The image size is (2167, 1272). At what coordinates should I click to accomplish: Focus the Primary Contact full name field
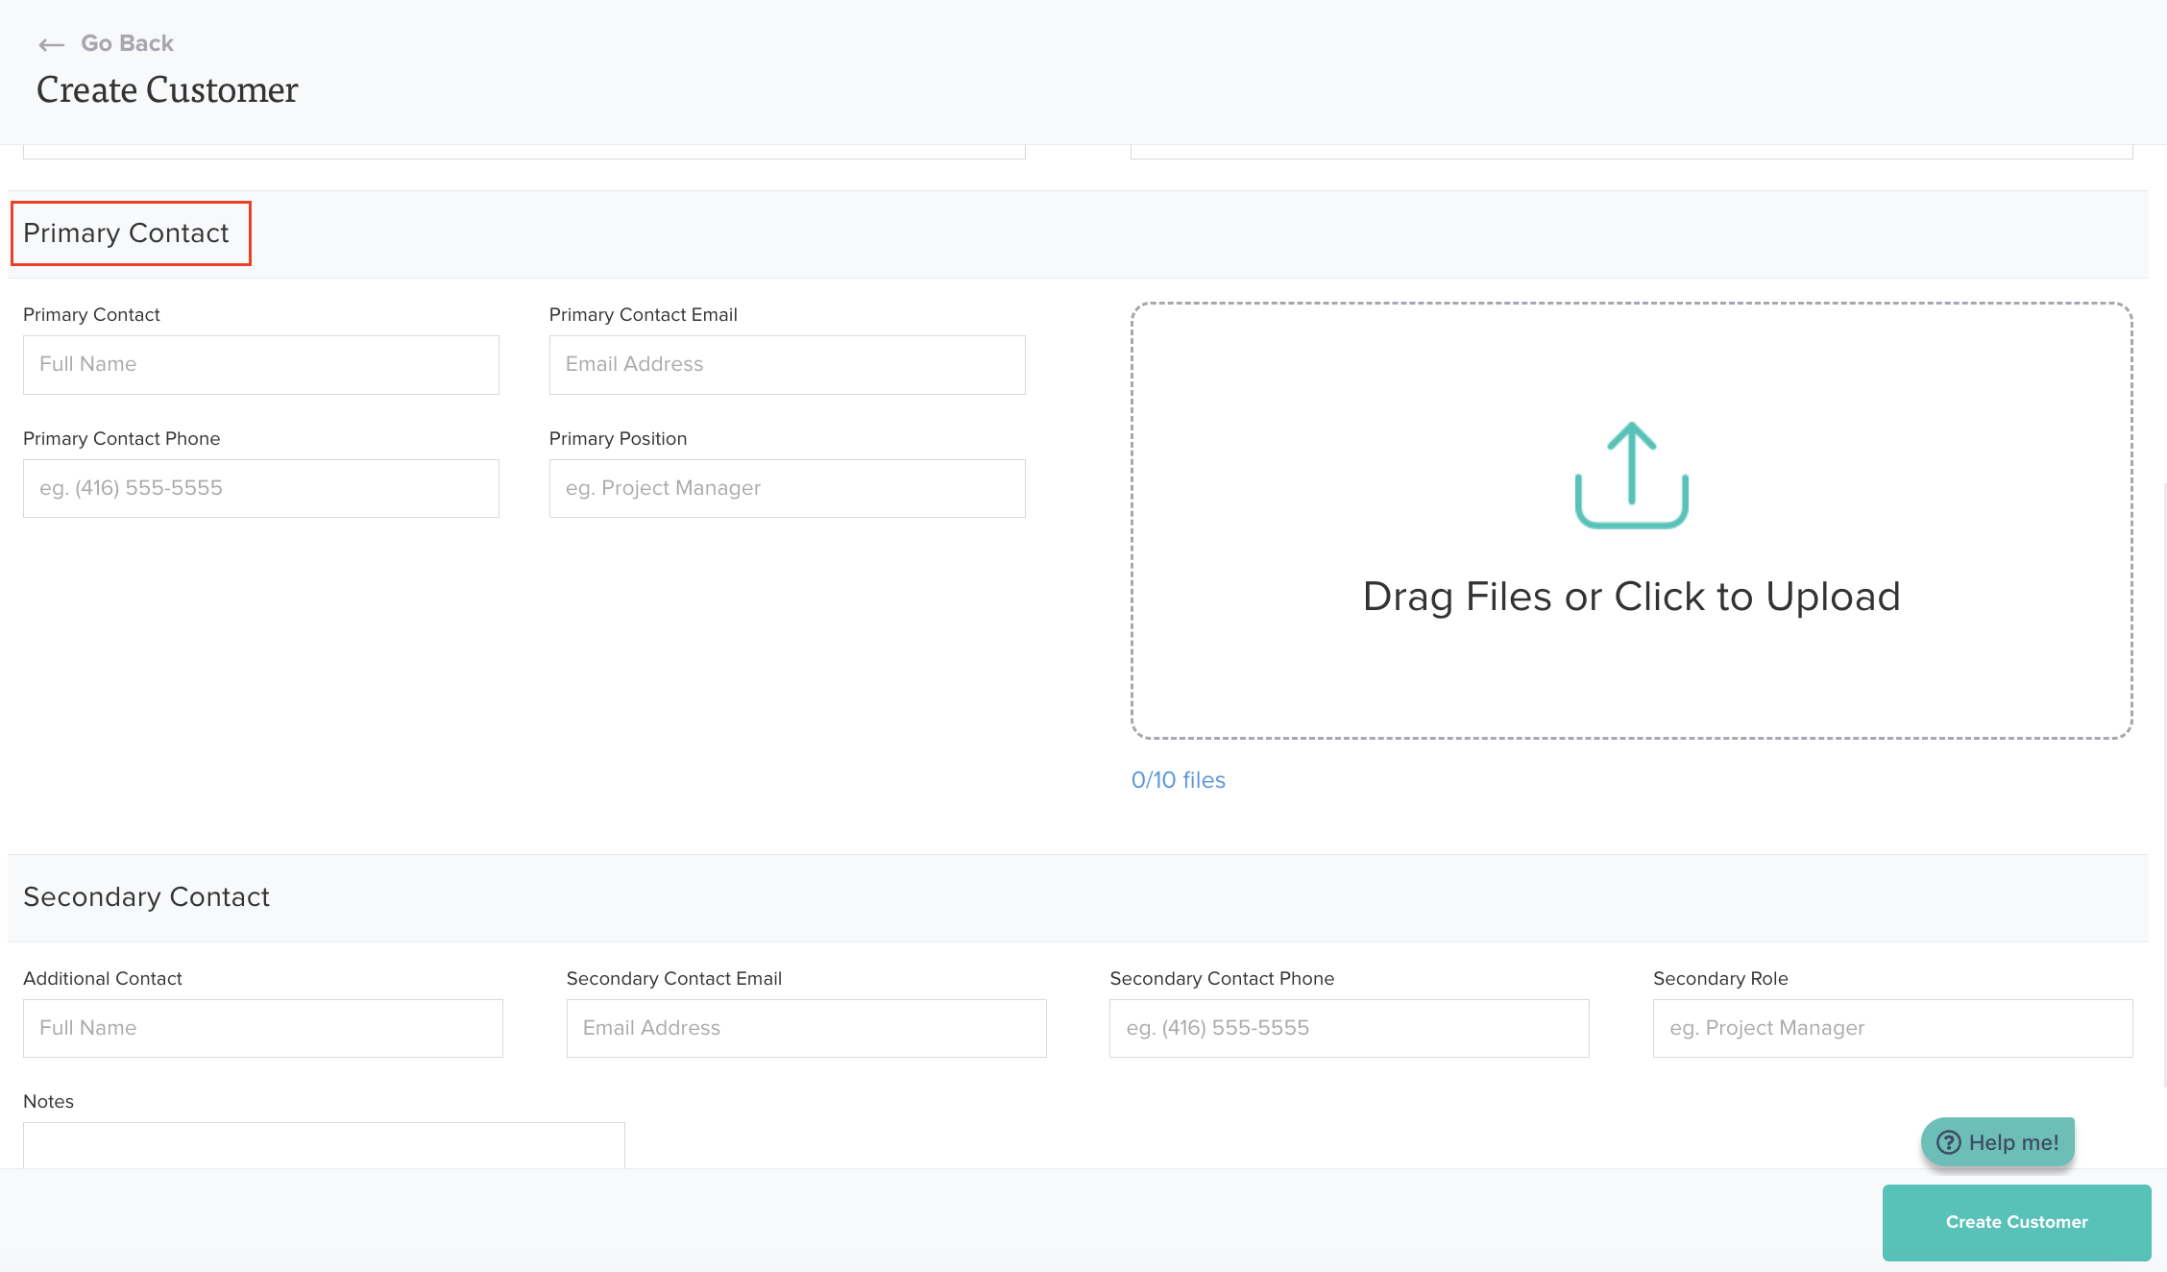click(x=260, y=365)
